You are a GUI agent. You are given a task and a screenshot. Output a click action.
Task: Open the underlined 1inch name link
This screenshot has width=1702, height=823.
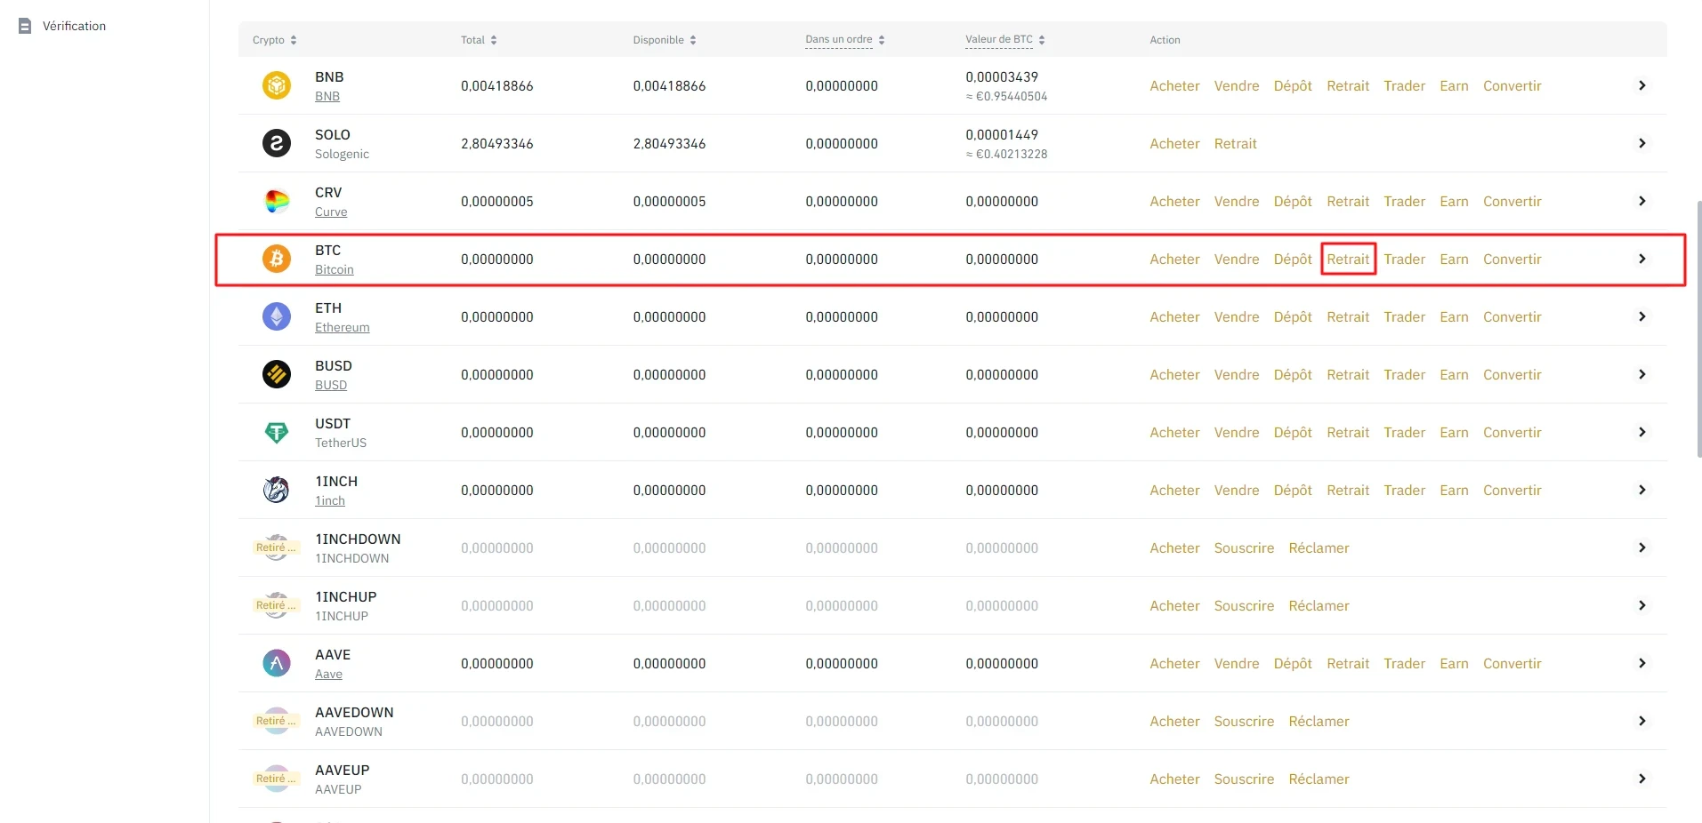(x=330, y=500)
